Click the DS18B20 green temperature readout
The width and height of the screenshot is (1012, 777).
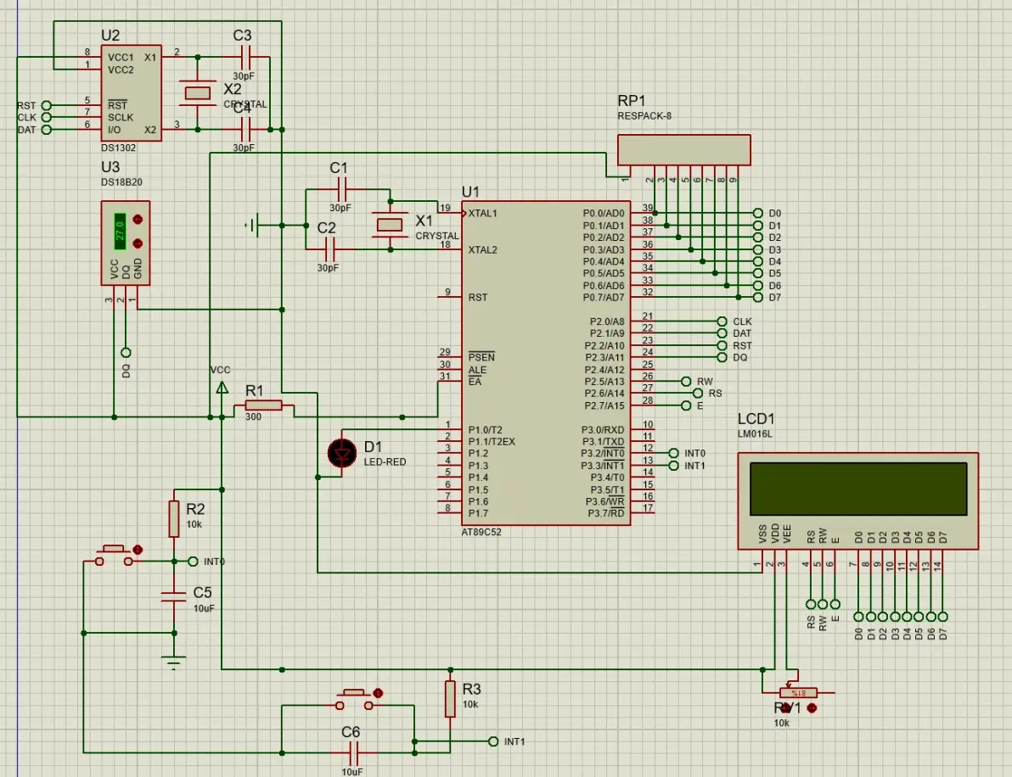coord(120,231)
